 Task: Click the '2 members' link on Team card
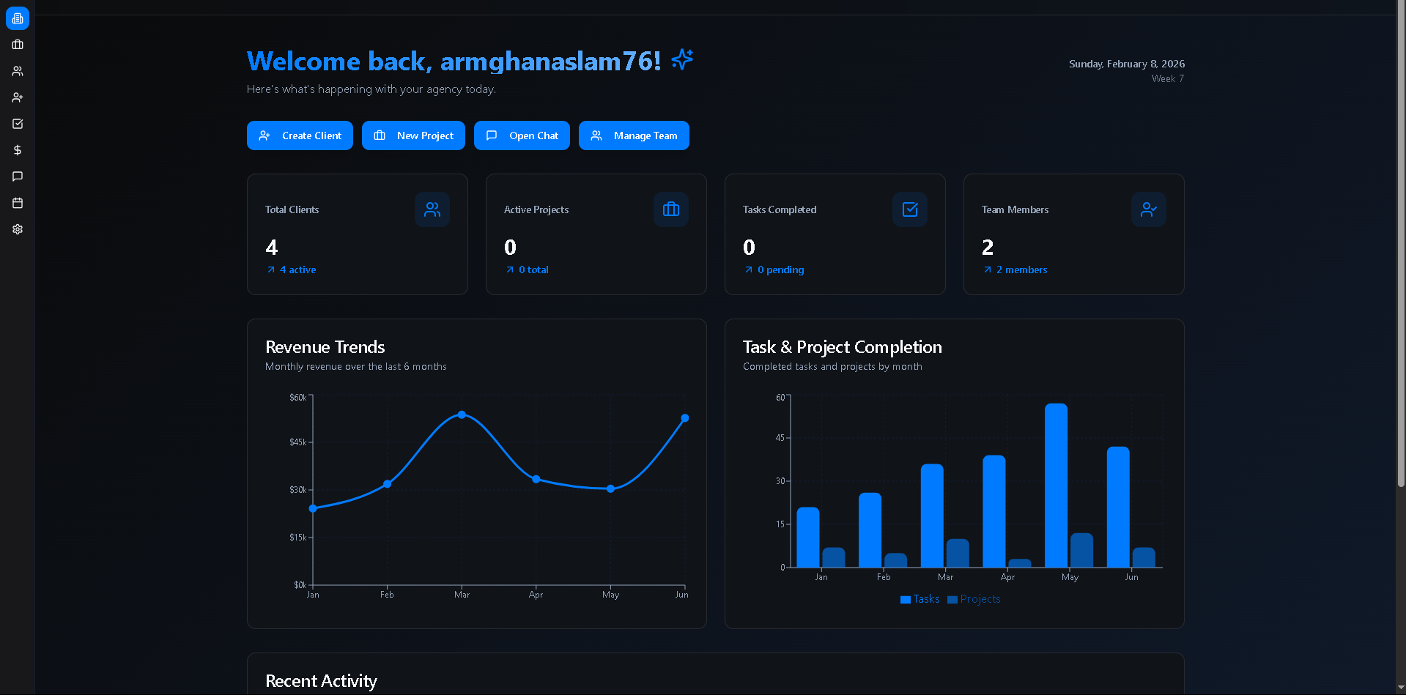(x=1021, y=270)
